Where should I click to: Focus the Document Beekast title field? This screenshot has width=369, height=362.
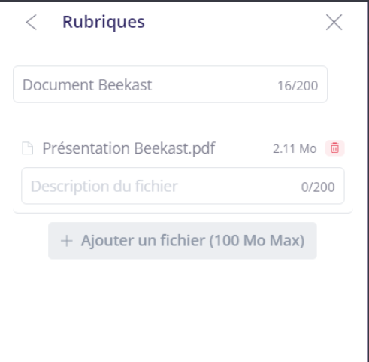pyautogui.click(x=170, y=84)
